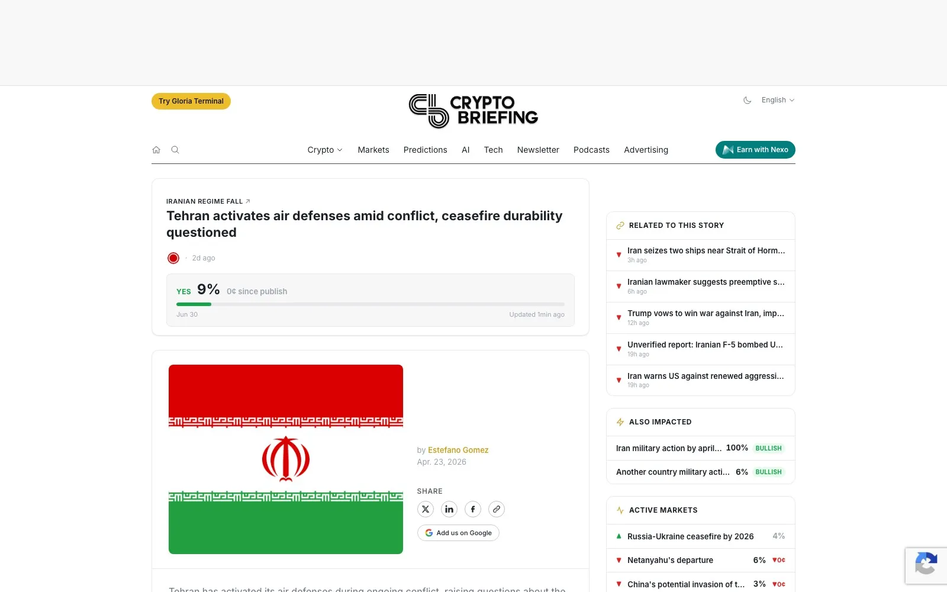947x592 pixels.
Task: Share article on Facebook
Action: coord(473,509)
